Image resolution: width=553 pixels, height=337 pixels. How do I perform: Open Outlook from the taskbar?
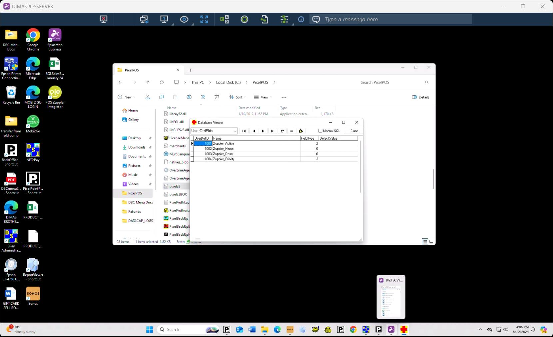[x=239, y=330]
